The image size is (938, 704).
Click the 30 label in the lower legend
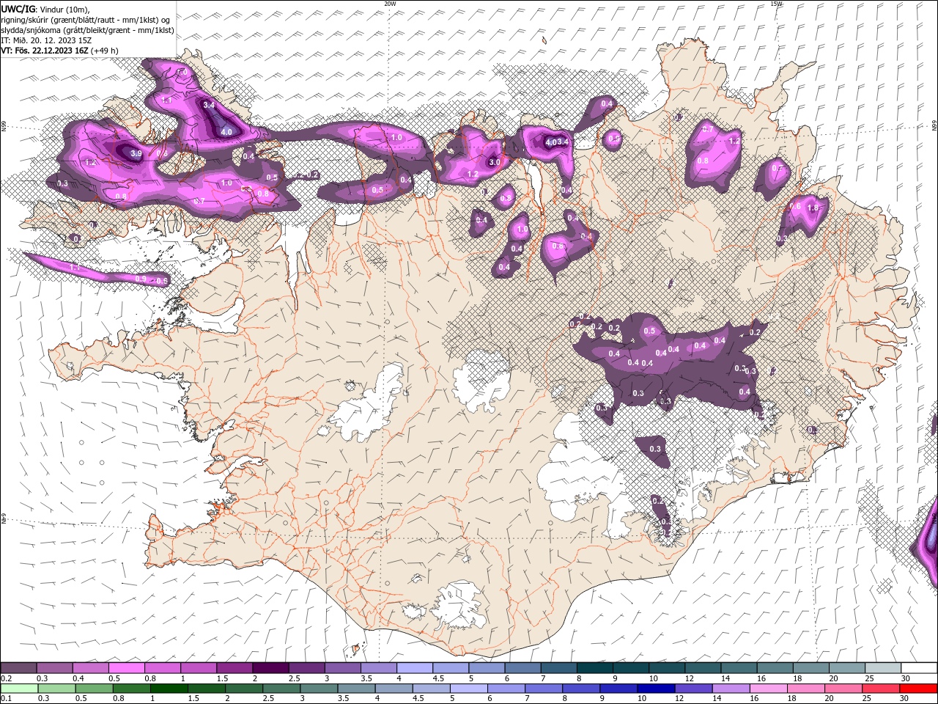[x=906, y=698]
